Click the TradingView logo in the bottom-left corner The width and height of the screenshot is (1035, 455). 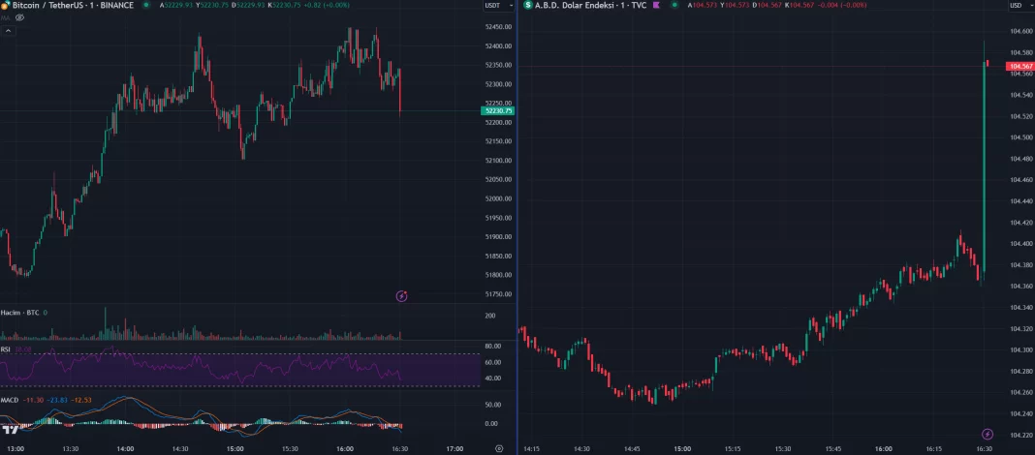tap(11, 429)
